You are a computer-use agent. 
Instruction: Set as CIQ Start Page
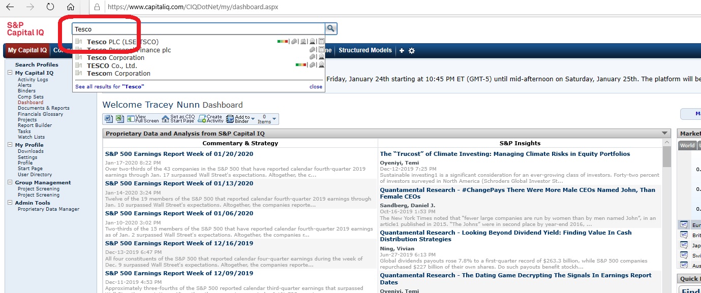pyautogui.click(x=178, y=119)
